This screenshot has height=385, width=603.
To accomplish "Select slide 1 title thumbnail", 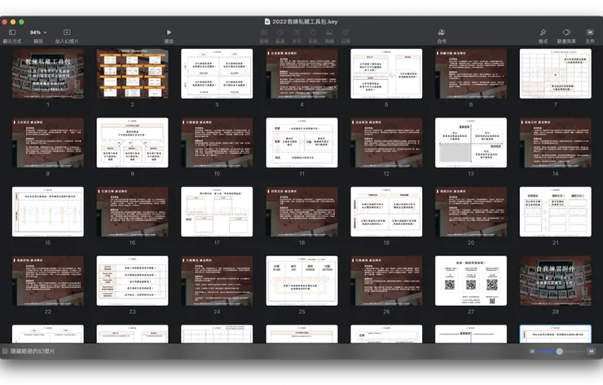I will pos(48,73).
